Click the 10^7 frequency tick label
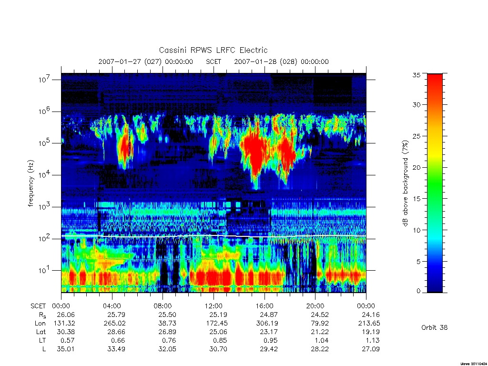The height and width of the screenshot is (366, 488). (x=44, y=80)
